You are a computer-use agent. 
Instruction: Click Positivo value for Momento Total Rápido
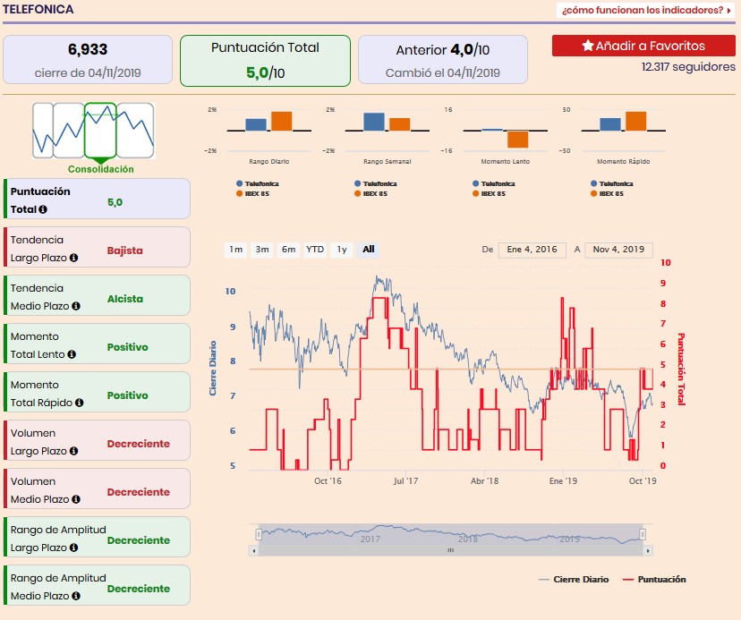(x=128, y=395)
